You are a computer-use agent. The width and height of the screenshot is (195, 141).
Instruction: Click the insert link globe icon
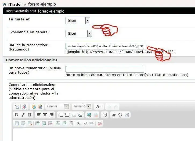click(89, 115)
